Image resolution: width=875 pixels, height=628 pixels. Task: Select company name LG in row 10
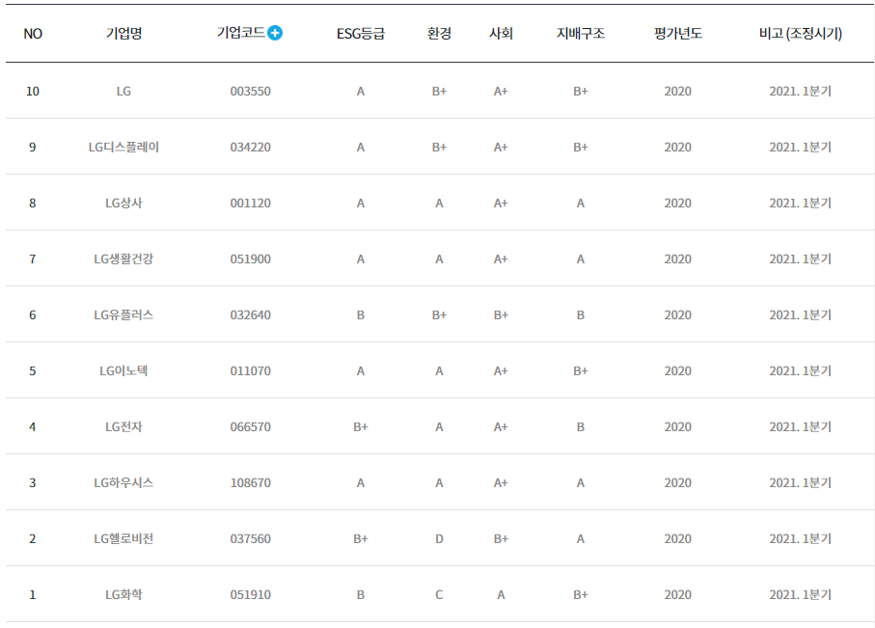tap(123, 91)
